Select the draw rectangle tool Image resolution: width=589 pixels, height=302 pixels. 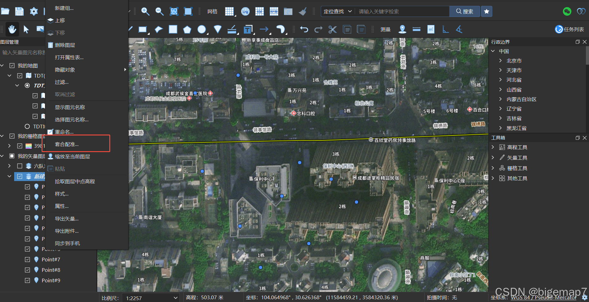(143, 30)
